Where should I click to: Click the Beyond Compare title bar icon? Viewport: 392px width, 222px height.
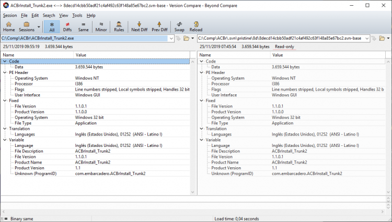pyautogui.click(x=6, y=5)
